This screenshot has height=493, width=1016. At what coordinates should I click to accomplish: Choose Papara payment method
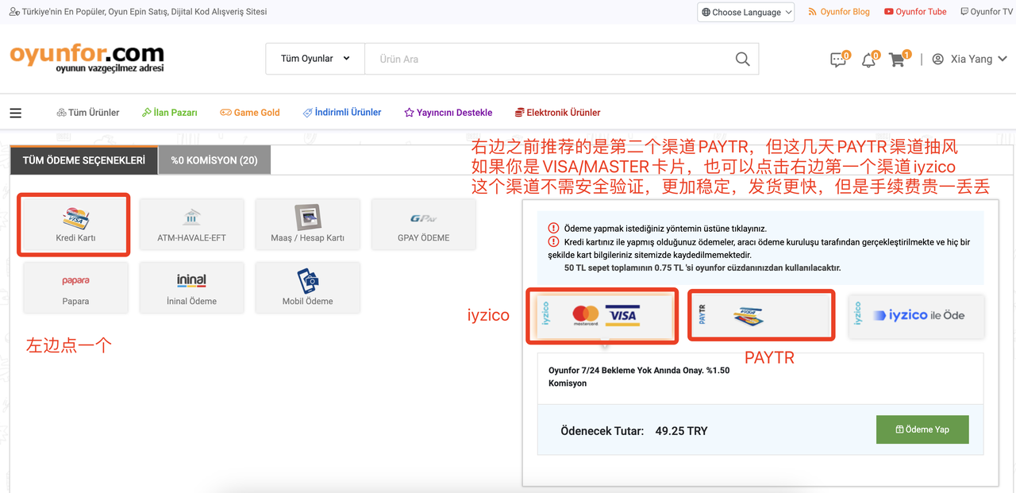pos(75,287)
